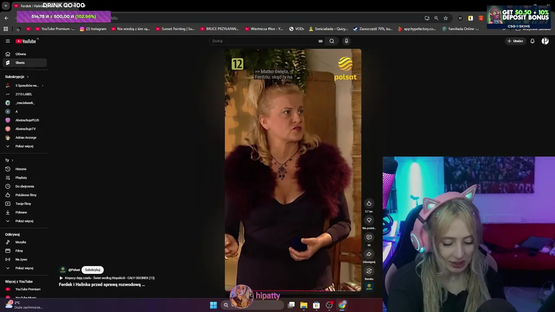Click the @Polsat channel avatar
555x312 pixels.
(63, 270)
